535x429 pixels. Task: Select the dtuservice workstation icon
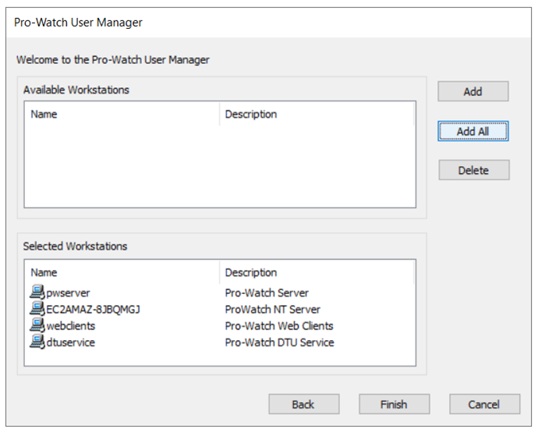(x=37, y=342)
